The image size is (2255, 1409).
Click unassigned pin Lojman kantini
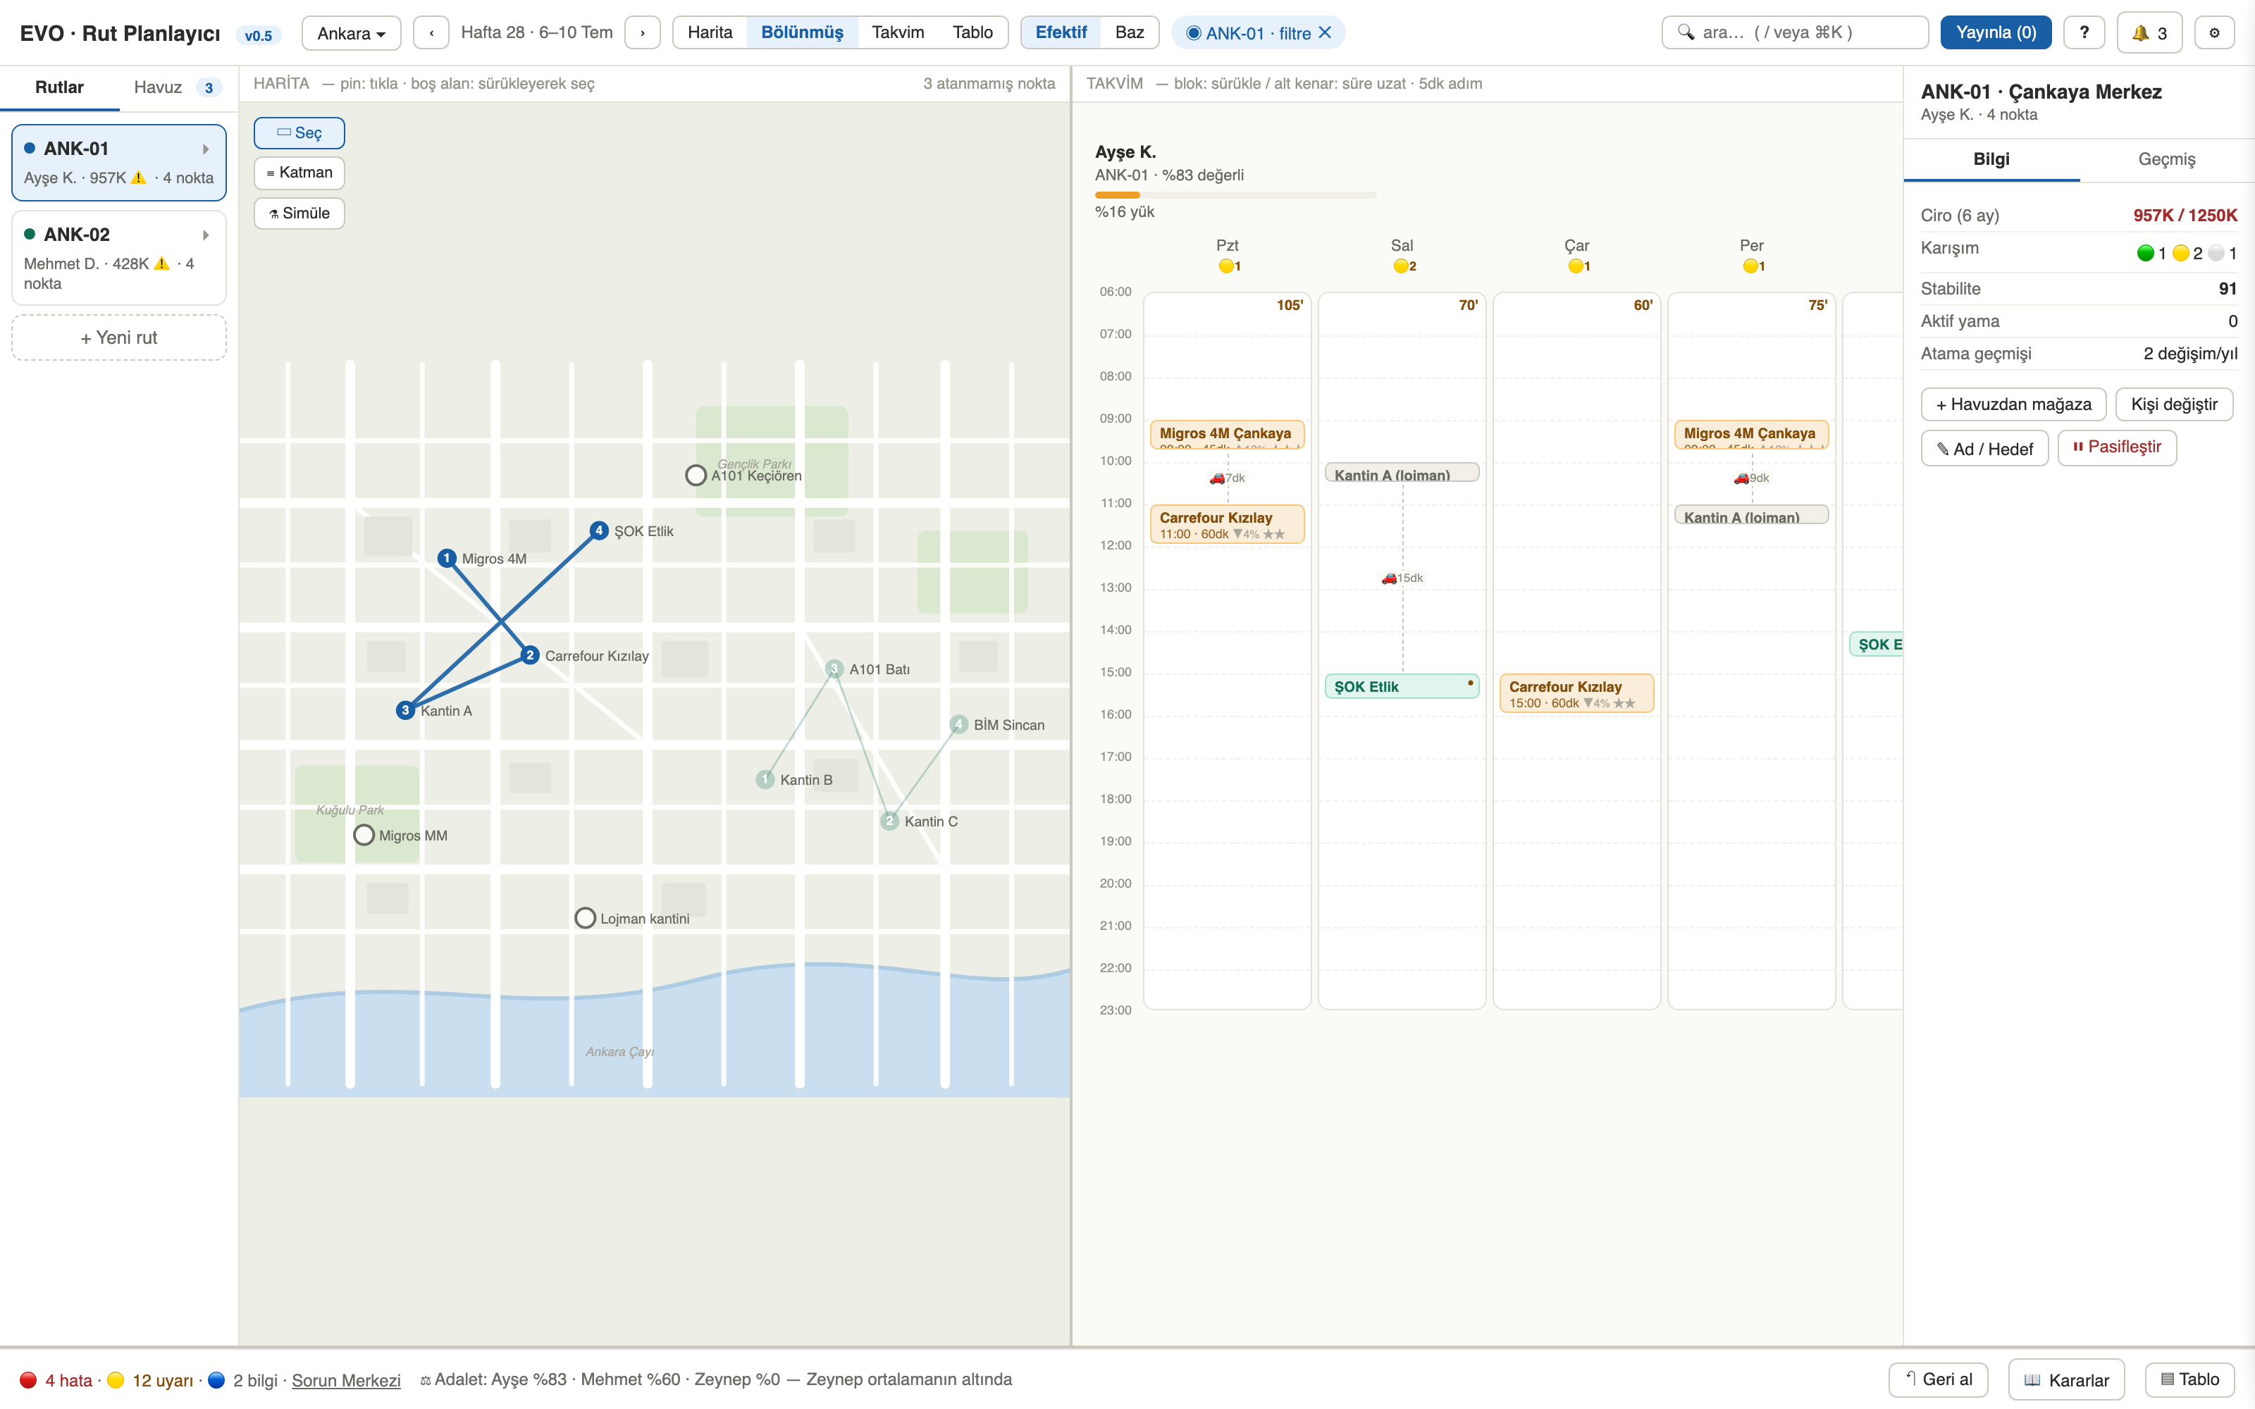tap(584, 918)
